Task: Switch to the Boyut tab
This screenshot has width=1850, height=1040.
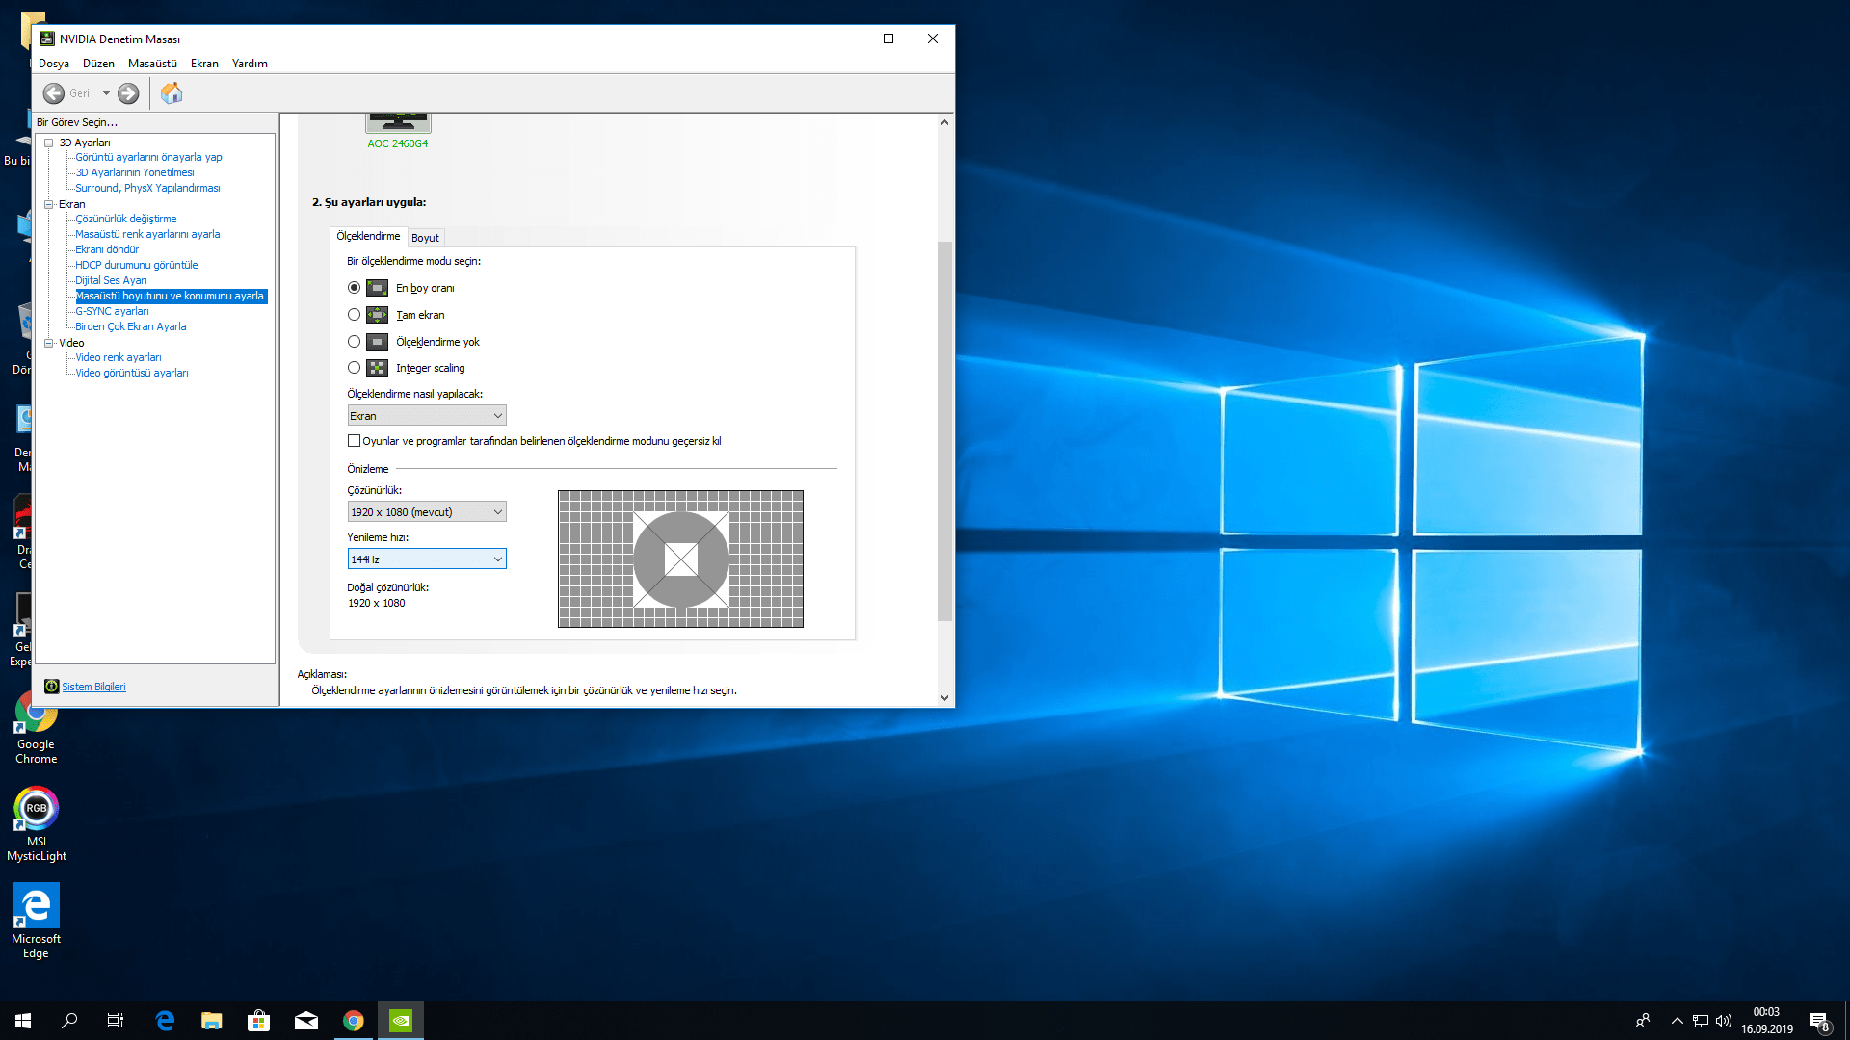Action: coord(425,238)
